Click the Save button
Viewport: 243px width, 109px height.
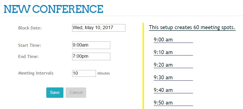click(55, 92)
